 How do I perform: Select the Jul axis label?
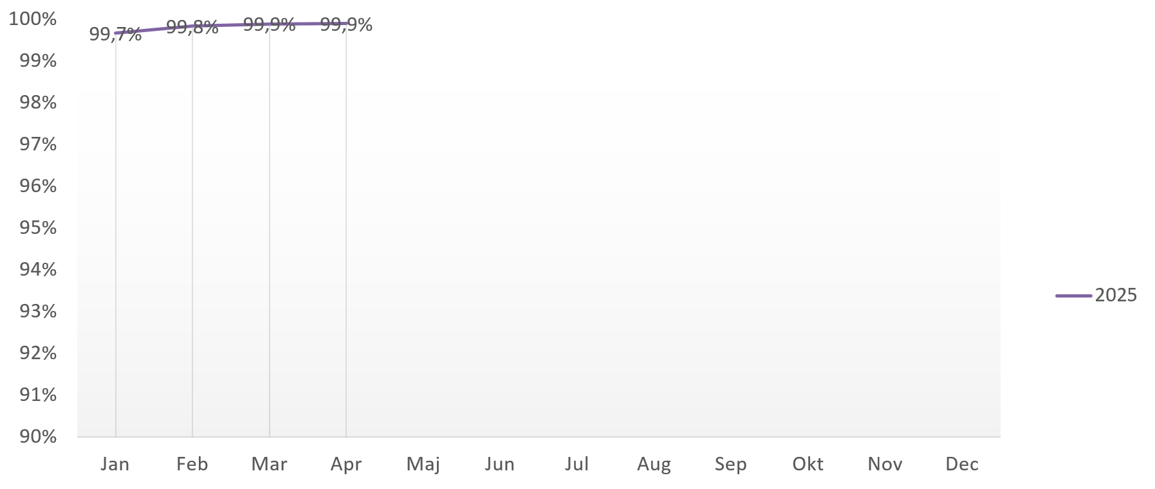[x=577, y=464]
